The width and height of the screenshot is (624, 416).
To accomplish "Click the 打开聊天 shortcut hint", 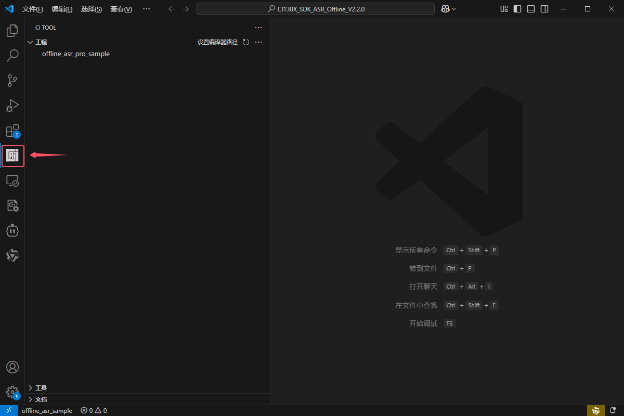I will [x=423, y=287].
